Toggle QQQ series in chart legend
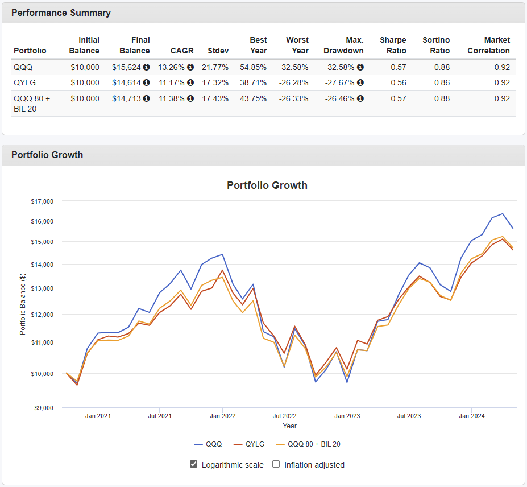Viewport: 527px width, 487px height. click(208, 444)
